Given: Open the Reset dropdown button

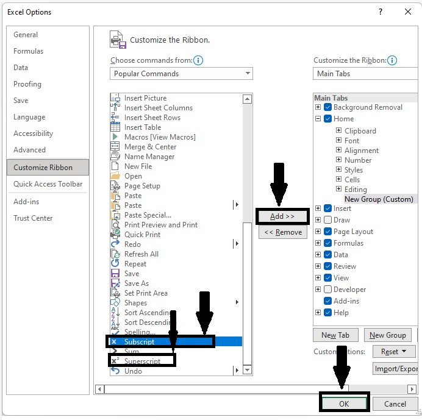Looking at the screenshot, I should [x=394, y=351].
